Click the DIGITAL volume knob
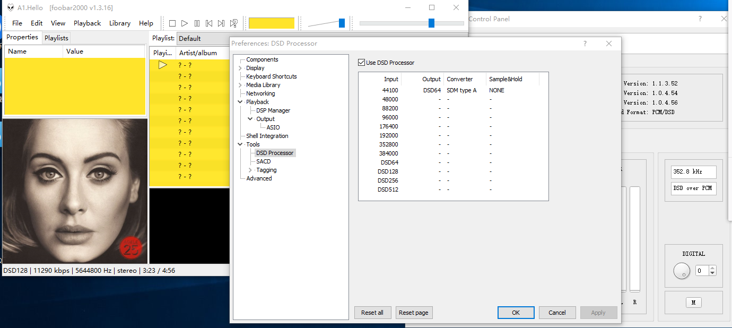732x328 pixels. [x=682, y=271]
